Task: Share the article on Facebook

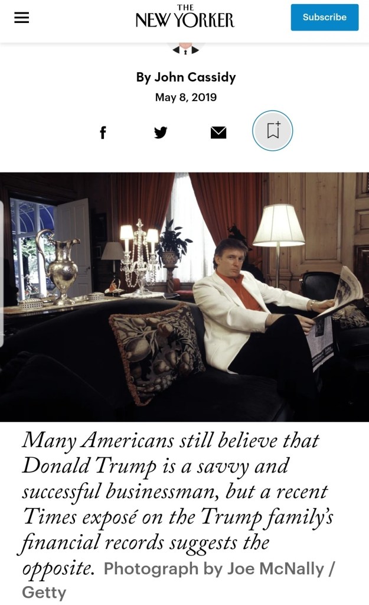Action: coord(103,132)
